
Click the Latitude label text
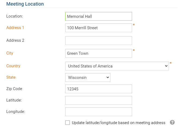pyautogui.click(x=14, y=100)
